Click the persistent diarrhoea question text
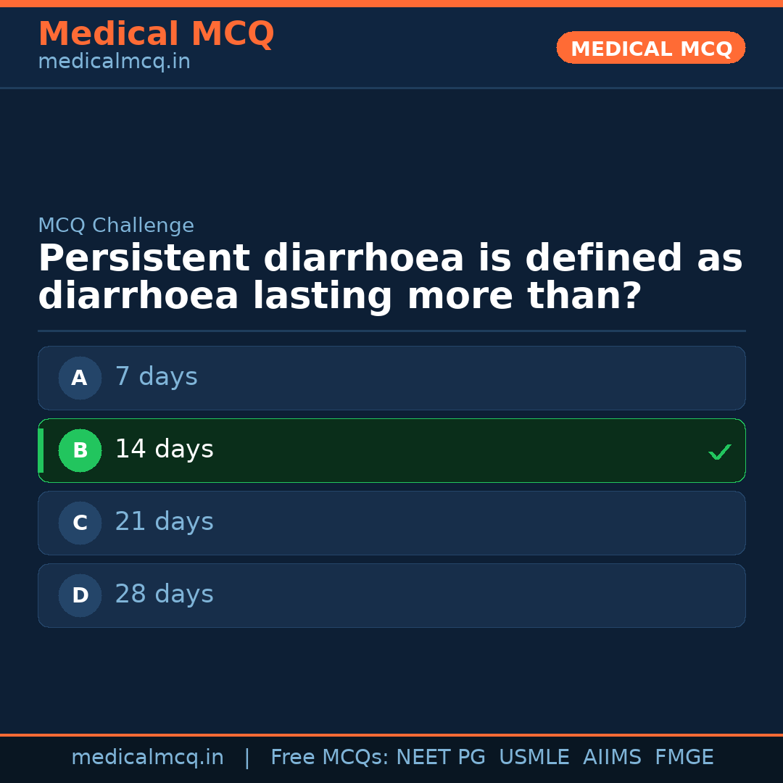Image resolution: width=783 pixels, height=783 pixels. 390,278
